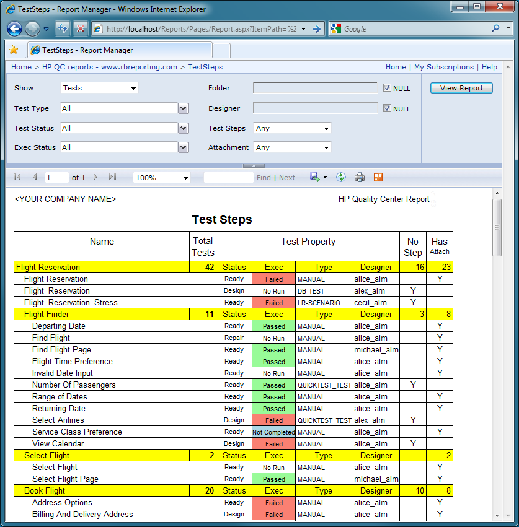Open the Exec Status dropdown
Viewport: 519px width, 527px height.
[182, 147]
